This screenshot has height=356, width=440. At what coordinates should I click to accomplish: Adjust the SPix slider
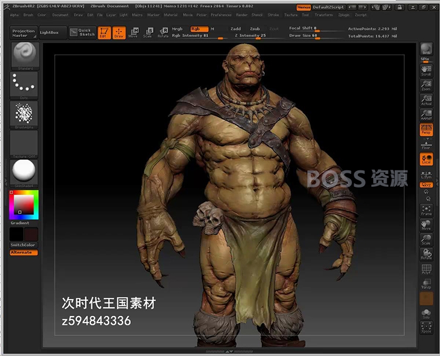[x=426, y=60]
